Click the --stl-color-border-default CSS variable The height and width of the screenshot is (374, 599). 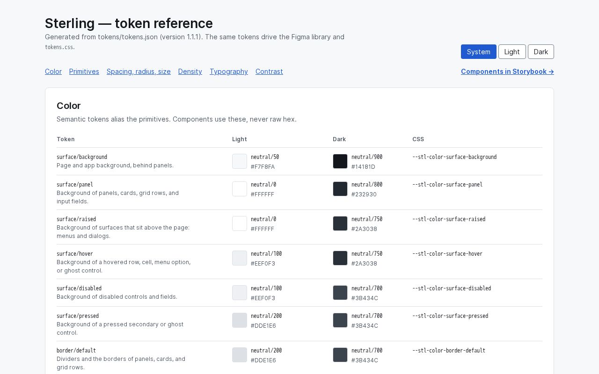[x=449, y=351]
